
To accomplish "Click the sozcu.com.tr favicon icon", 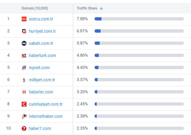I will (24, 19).
